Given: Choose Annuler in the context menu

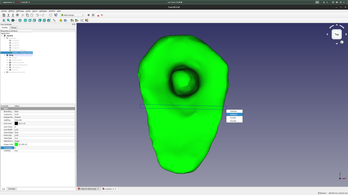Looking at the screenshot, I should click(234, 121).
